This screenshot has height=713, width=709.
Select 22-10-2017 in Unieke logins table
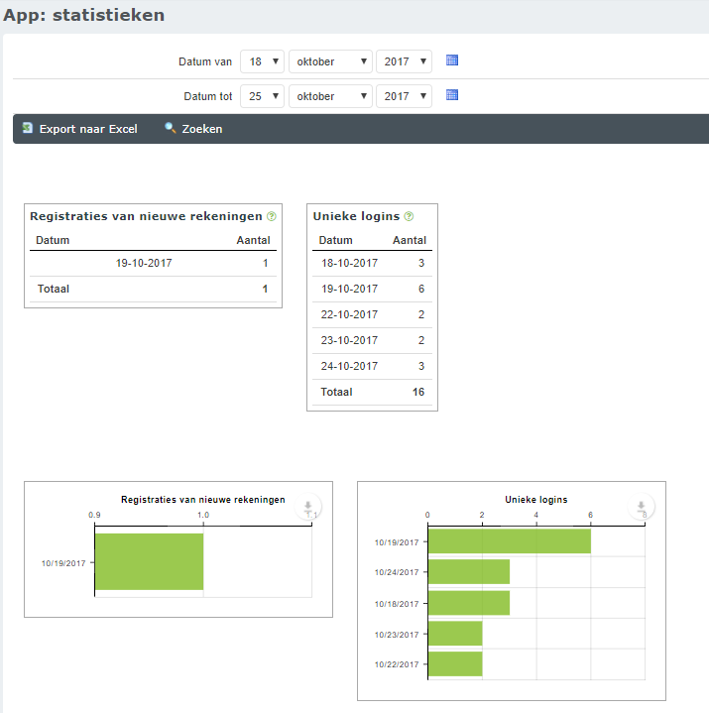(372, 314)
